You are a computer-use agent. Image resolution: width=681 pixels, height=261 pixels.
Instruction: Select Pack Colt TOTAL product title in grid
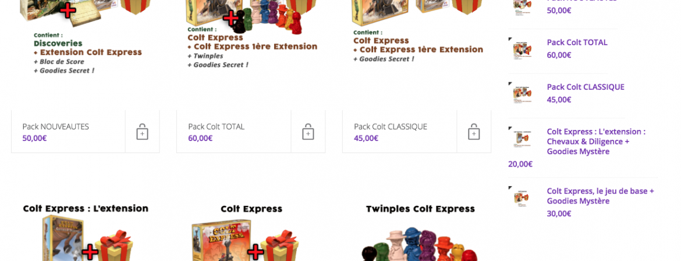[217, 127]
